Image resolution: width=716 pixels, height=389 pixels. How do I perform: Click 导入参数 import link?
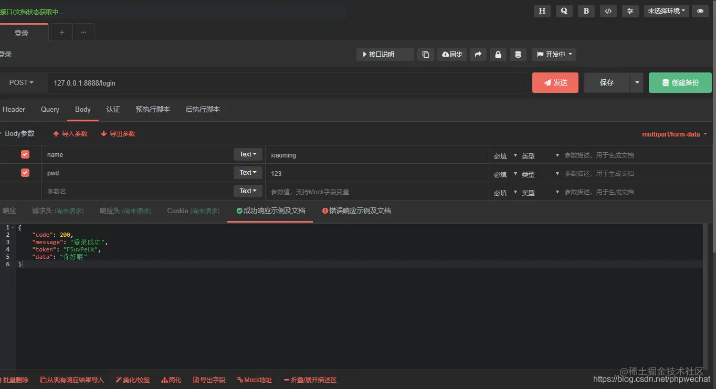(70, 134)
